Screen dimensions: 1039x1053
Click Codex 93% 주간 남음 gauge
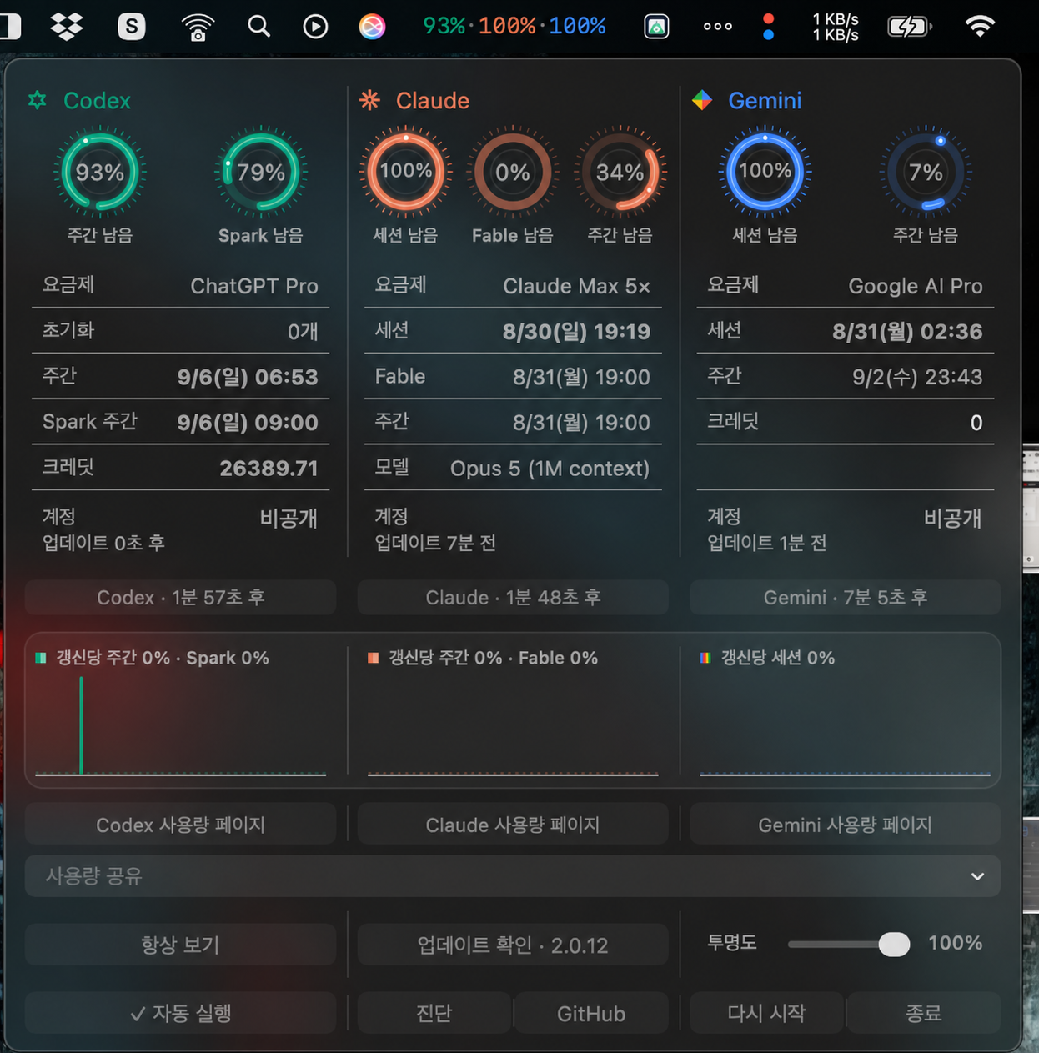click(x=100, y=173)
